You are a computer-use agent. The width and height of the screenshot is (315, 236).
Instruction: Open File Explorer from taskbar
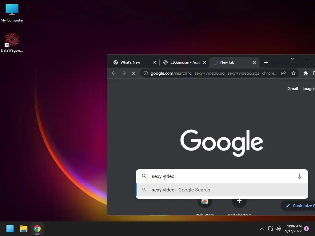(x=23, y=229)
